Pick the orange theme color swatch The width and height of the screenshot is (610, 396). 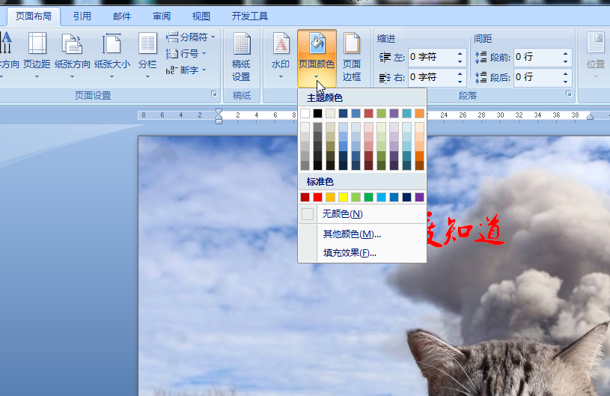tap(419, 113)
